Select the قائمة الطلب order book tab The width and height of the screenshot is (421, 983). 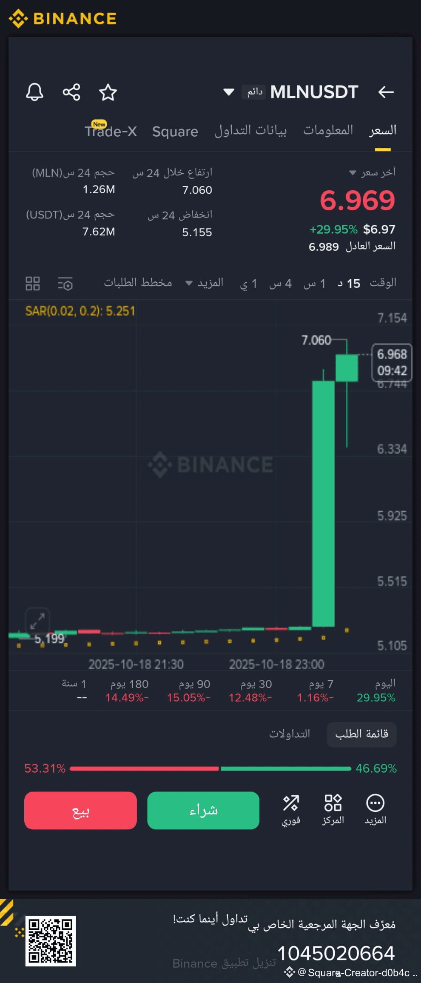[x=362, y=734]
